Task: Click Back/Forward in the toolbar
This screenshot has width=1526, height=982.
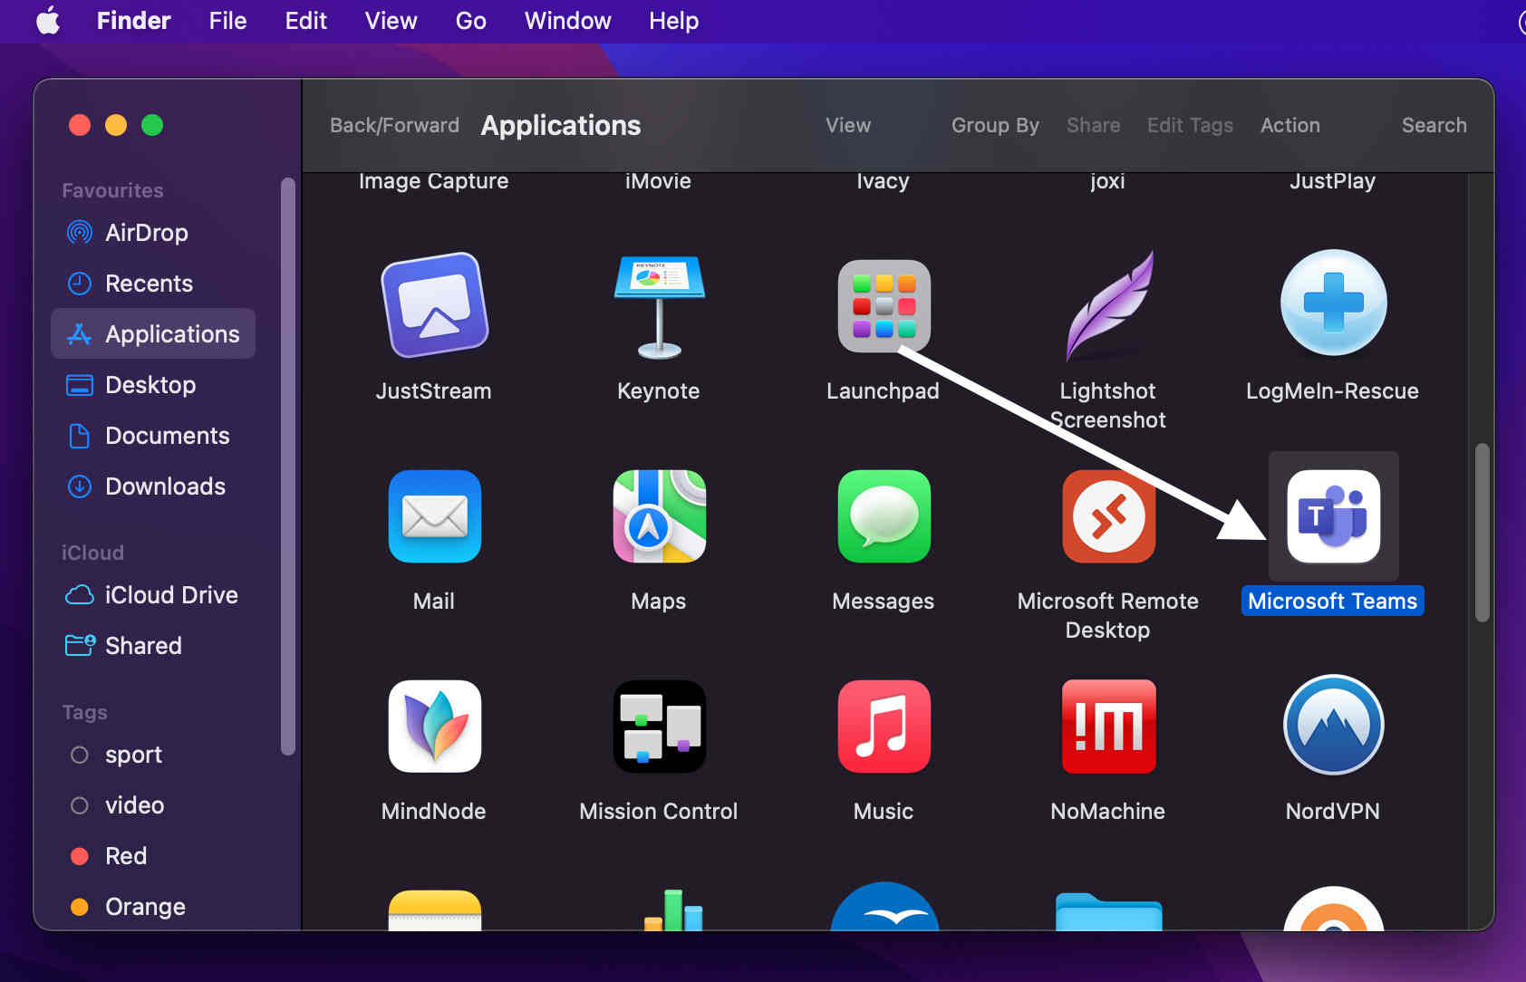Action: point(394,125)
